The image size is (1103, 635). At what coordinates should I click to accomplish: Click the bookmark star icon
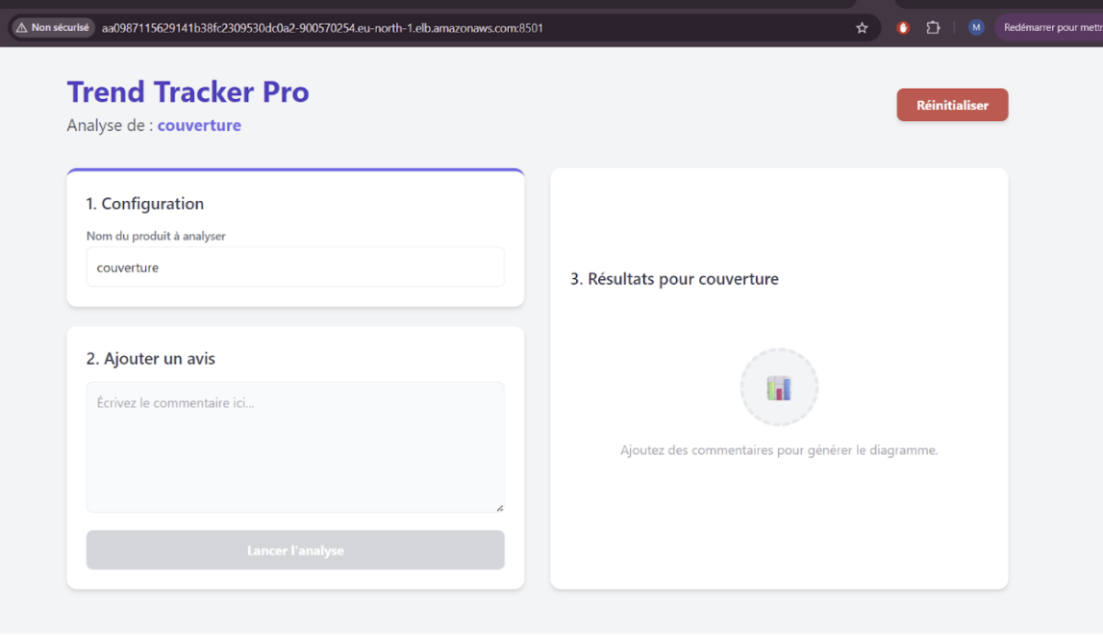pyautogui.click(x=862, y=28)
